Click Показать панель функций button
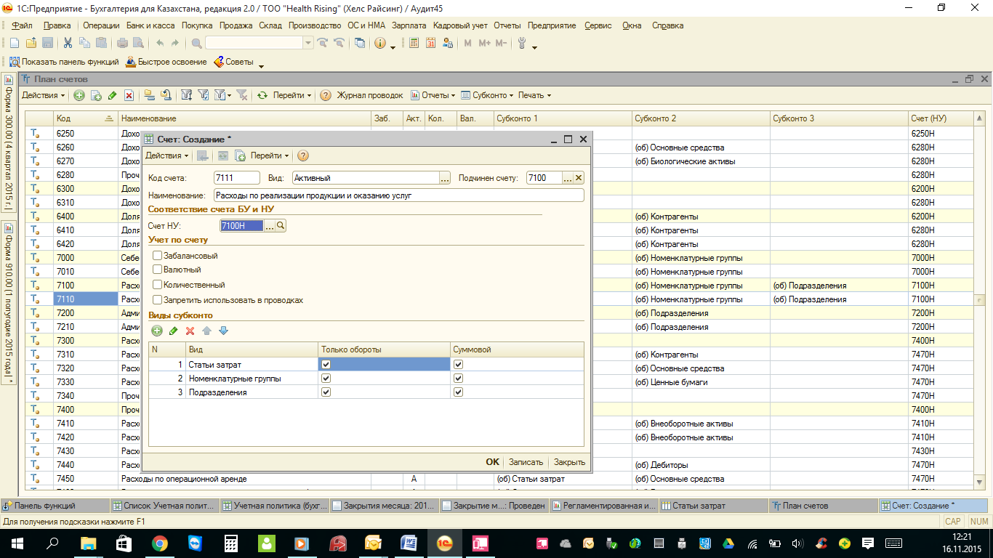 click(64, 62)
